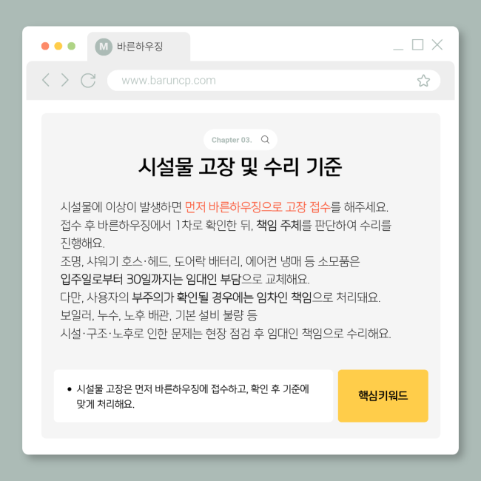The image size is (481, 481).
Task: Click the bold 입주일로부터 30일까지는 임대인 부담 text
Action: pos(151,279)
